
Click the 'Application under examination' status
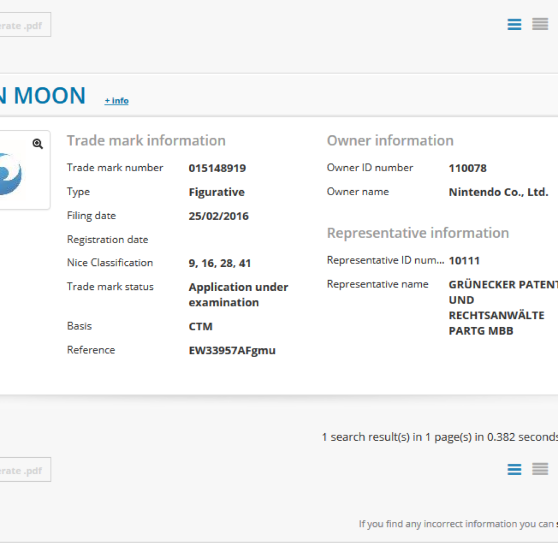click(x=238, y=295)
